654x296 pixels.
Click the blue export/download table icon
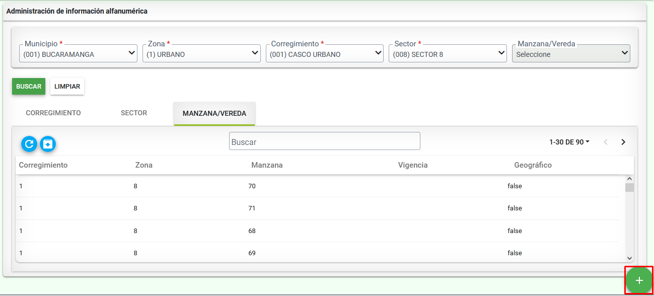click(48, 144)
